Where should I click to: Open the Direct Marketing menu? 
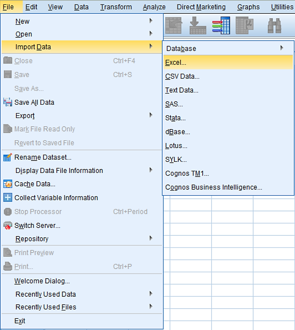point(201,7)
